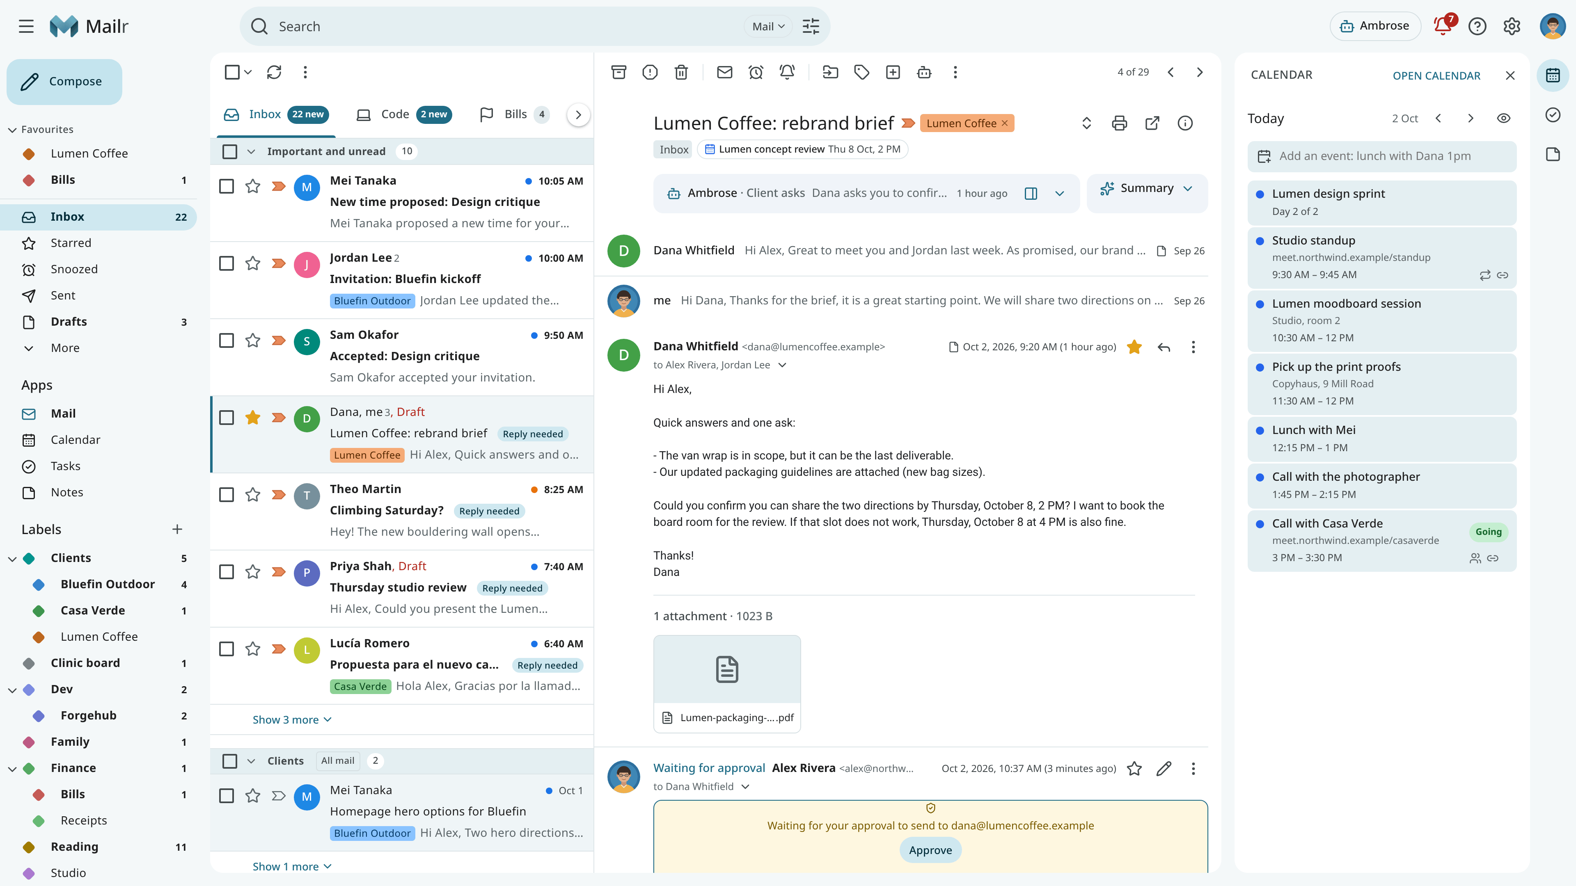Open the label tag icon
This screenshot has height=886, width=1576.
(x=861, y=72)
